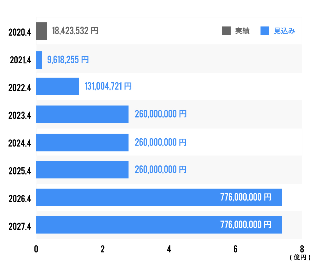Click the gray 2020.4 bar
Image resolution: width=315 pixels, height=271 pixels.
(42, 31)
